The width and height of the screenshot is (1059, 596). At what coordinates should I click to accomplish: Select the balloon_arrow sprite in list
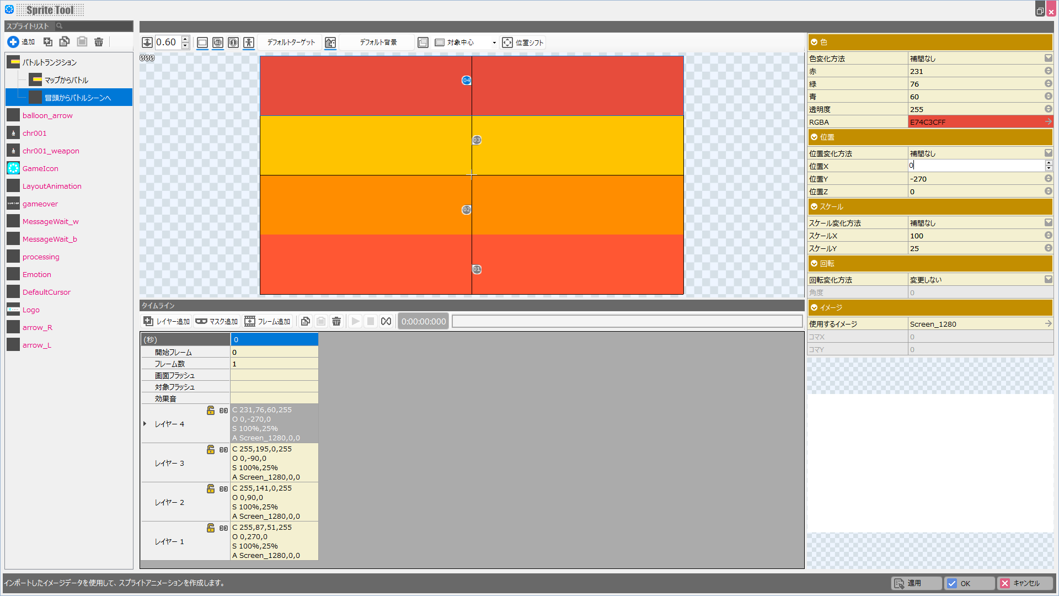click(47, 115)
